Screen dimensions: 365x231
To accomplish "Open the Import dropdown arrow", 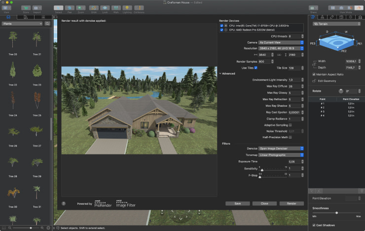I will (x=40, y=8).
